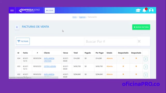The width and height of the screenshot is (166, 93).
Task: Focus the Buscar Por # search field
Action: [x=111, y=41]
